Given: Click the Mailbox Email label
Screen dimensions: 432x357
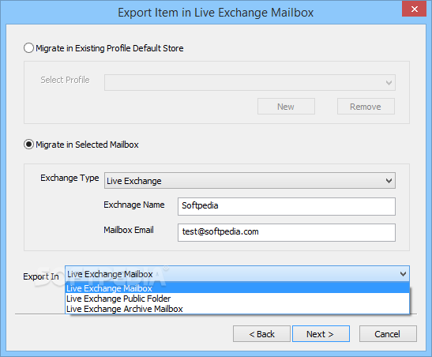Looking at the screenshot, I should click(129, 230).
